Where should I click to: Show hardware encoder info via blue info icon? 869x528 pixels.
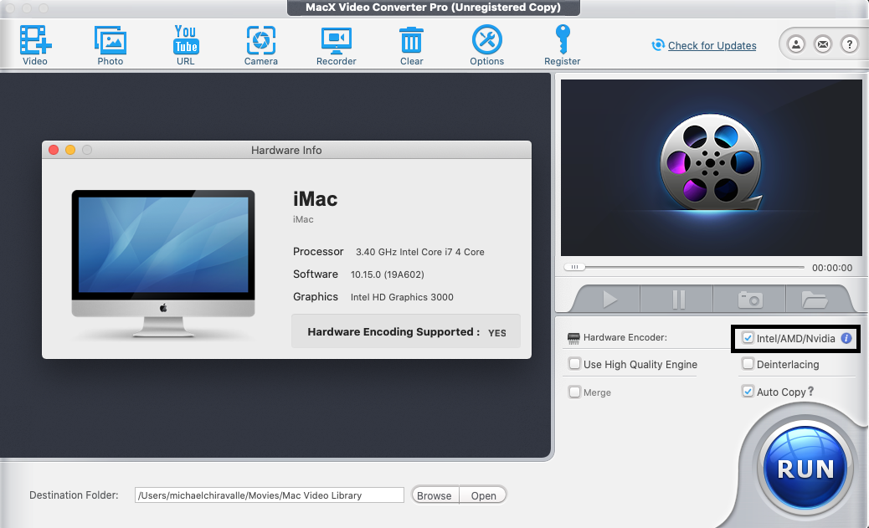846,338
